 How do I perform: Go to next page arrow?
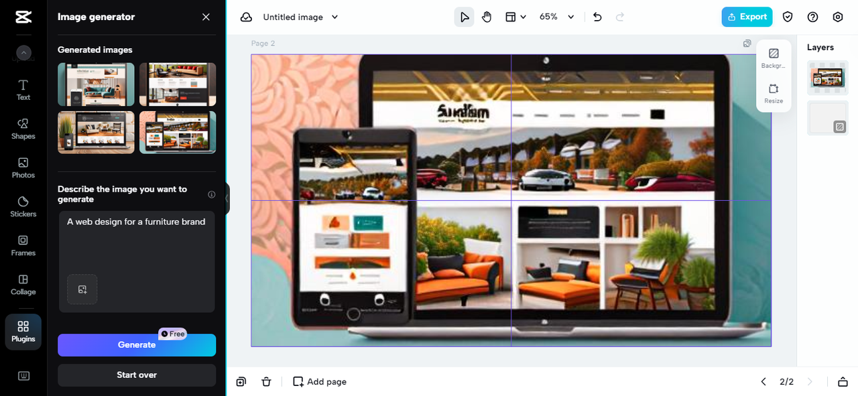tap(810, 382)
